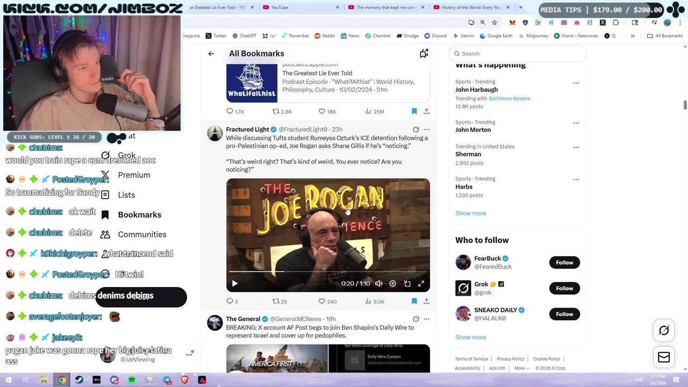Click the MetaMask fox extension icon
Screen dimensions: 688x387
512,23
